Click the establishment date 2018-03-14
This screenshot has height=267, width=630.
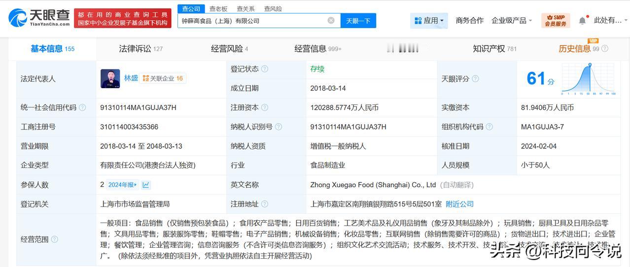(328, 88)
